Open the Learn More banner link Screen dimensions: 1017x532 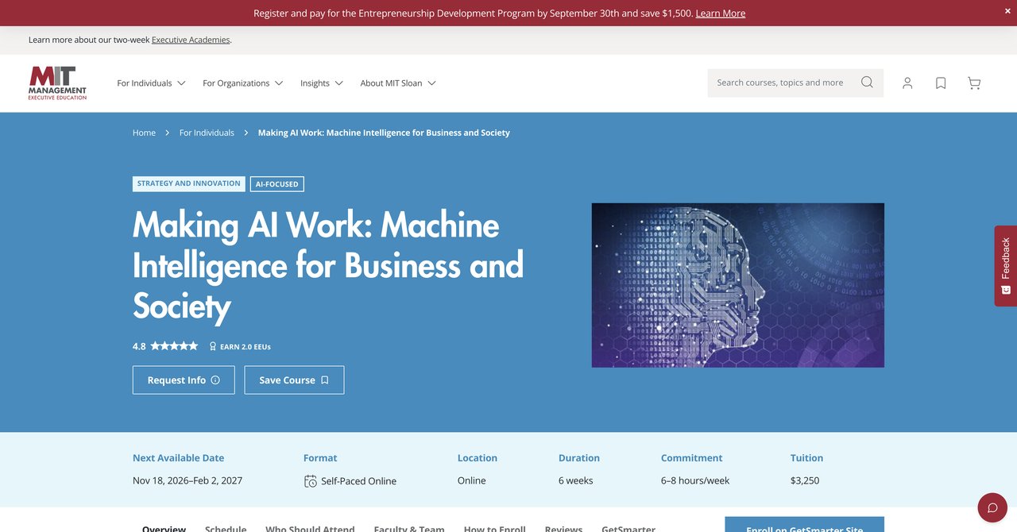(x=720, y=13)
